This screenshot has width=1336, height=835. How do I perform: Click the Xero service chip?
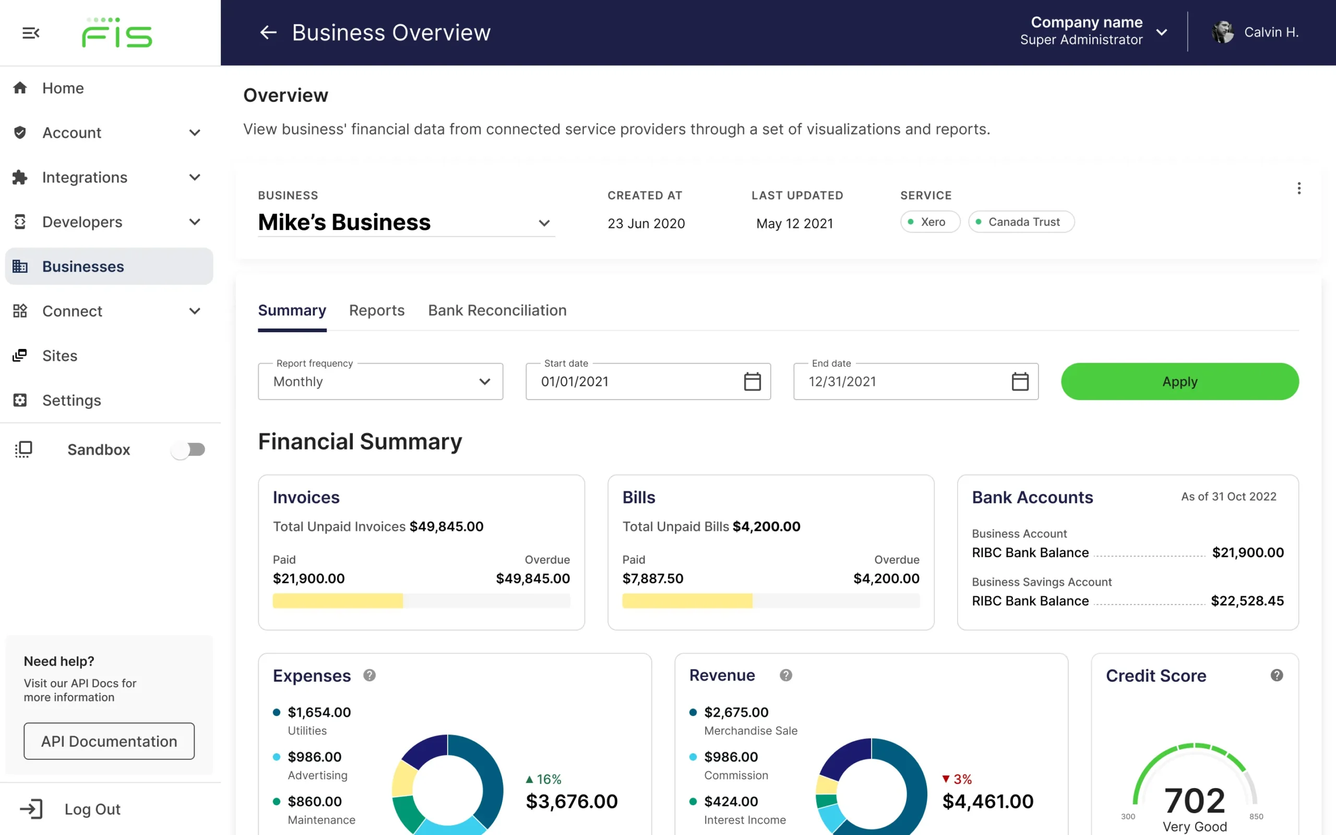[931, 222]
